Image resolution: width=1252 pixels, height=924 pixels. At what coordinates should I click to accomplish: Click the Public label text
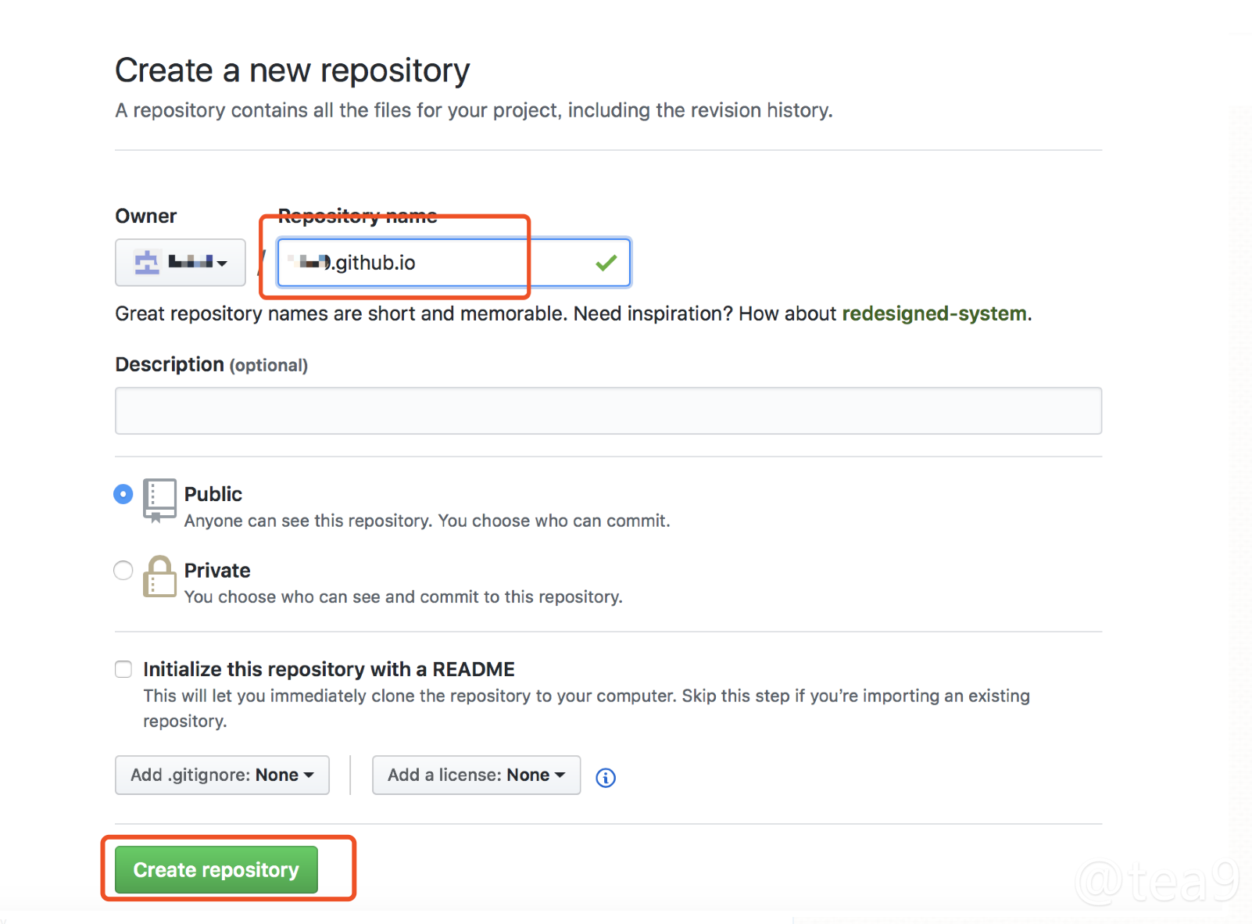pyautogui.click(x=213, y=494)
